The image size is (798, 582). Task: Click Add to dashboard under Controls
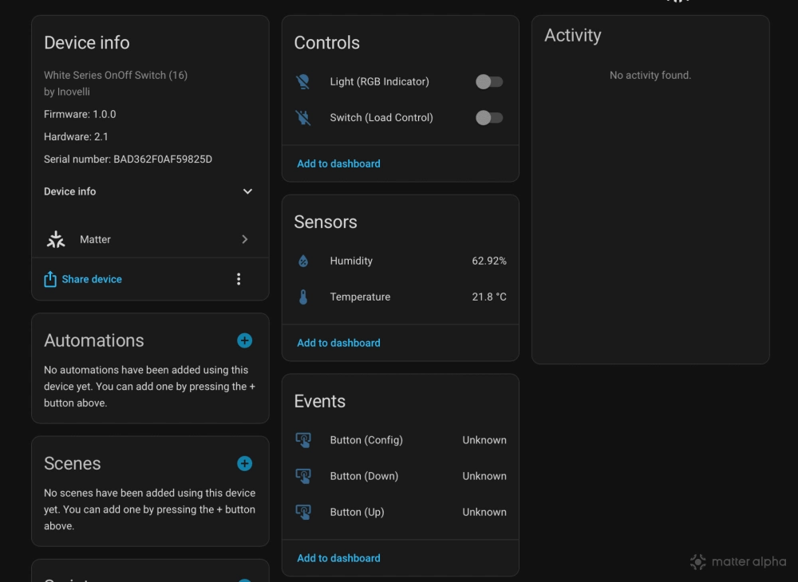[338, 163]
